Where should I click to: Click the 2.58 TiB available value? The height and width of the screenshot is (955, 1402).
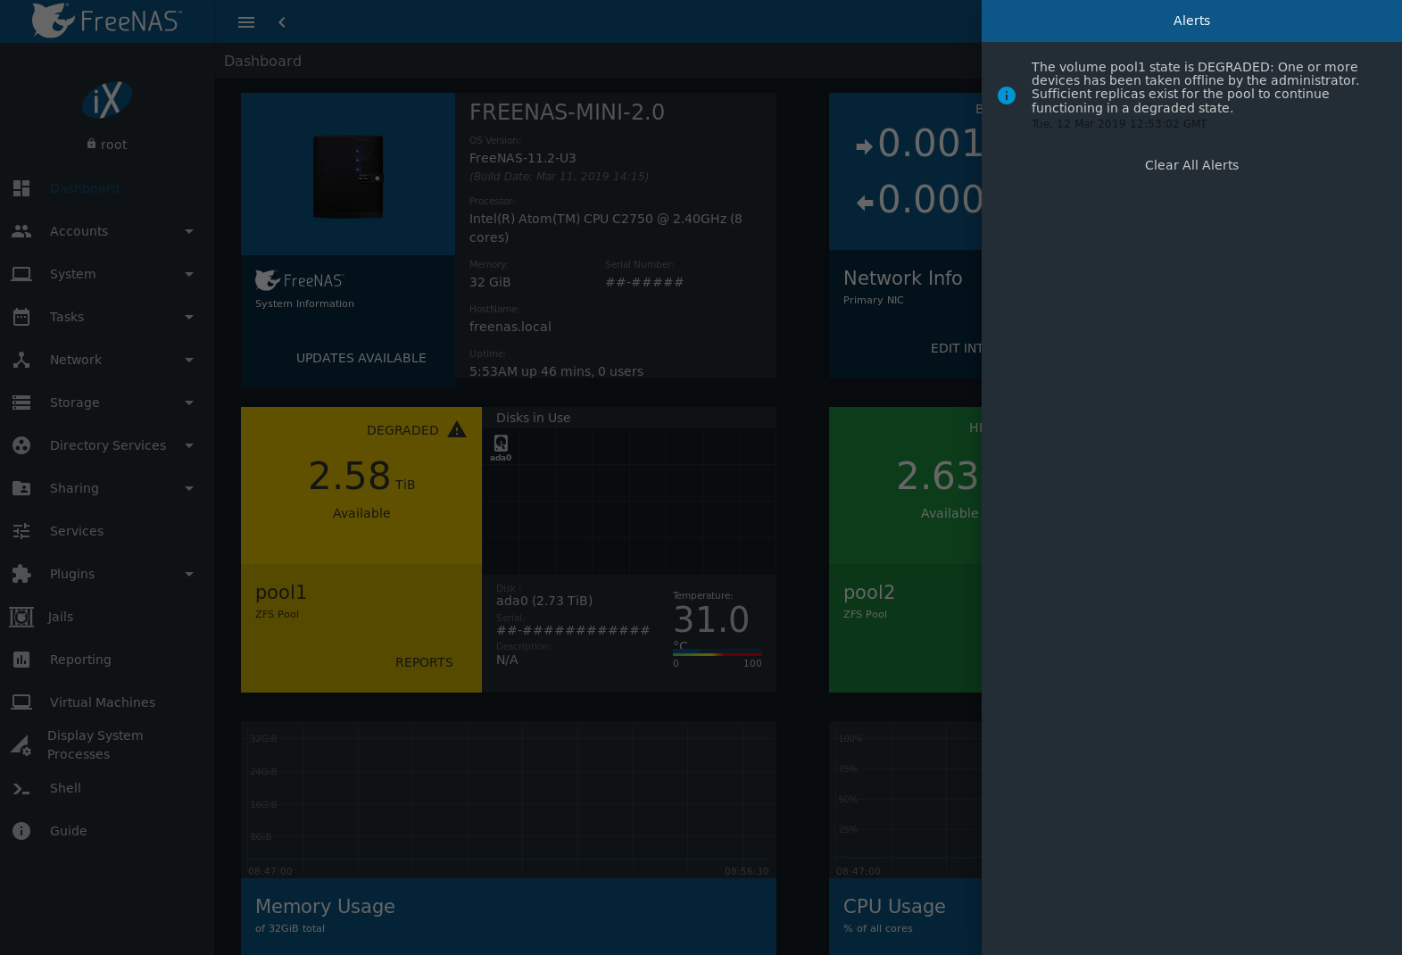coord(361,476)
